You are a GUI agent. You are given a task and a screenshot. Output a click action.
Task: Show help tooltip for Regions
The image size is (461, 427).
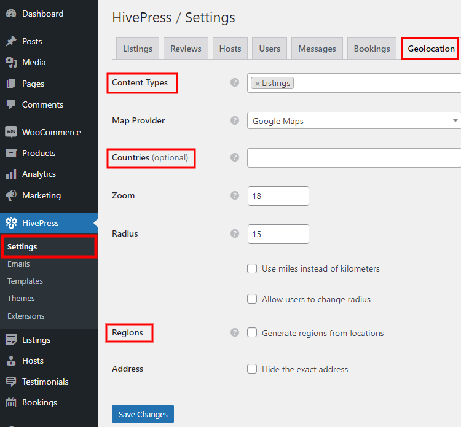(x=235, y=332)
